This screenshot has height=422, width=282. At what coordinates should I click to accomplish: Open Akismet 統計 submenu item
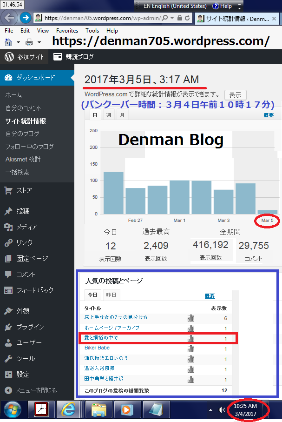[23, 159]
